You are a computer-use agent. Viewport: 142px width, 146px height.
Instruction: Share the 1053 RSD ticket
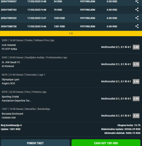[137, 18]
